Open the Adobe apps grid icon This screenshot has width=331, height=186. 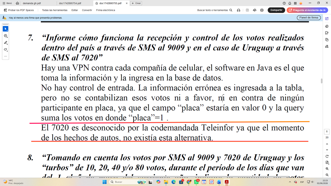coord(295,3)
